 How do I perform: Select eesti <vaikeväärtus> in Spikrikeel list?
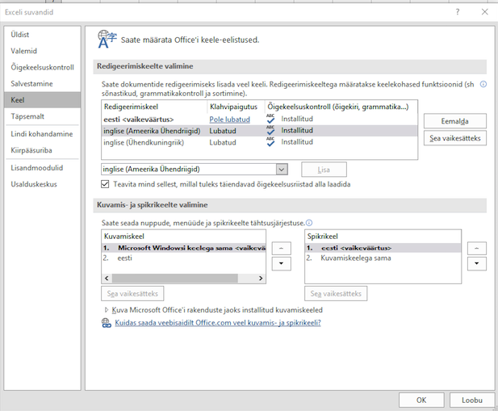coord(383,248)
